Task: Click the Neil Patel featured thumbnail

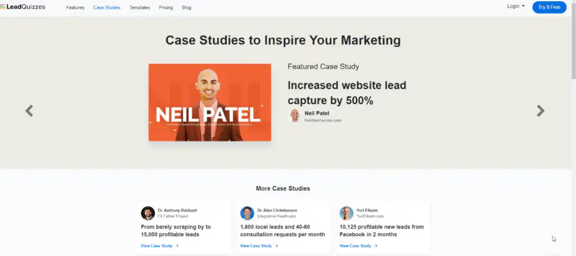Action: [x=209, y=102]
